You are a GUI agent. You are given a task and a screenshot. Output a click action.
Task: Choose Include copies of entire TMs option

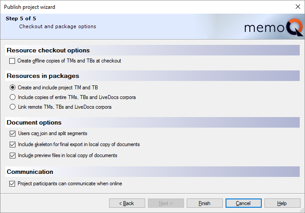[12, 97]
